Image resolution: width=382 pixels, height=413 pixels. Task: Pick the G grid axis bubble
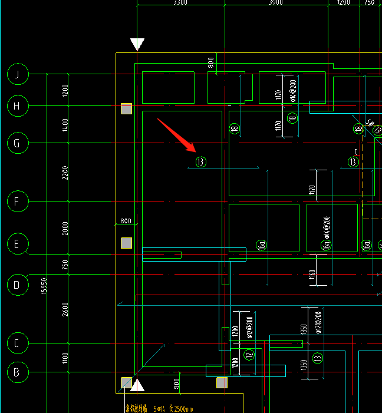coord(18,143)
